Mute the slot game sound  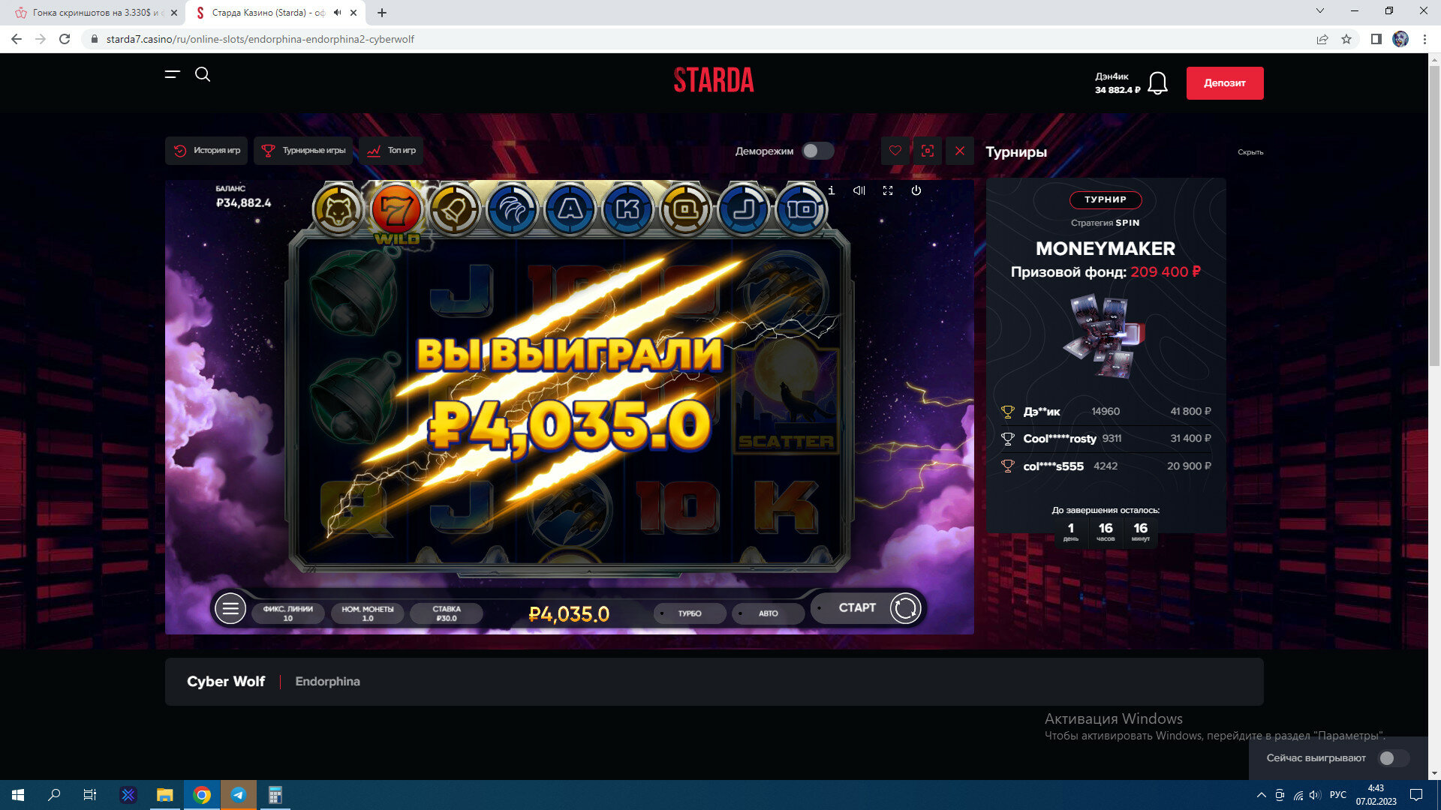(x=859, y=190)
